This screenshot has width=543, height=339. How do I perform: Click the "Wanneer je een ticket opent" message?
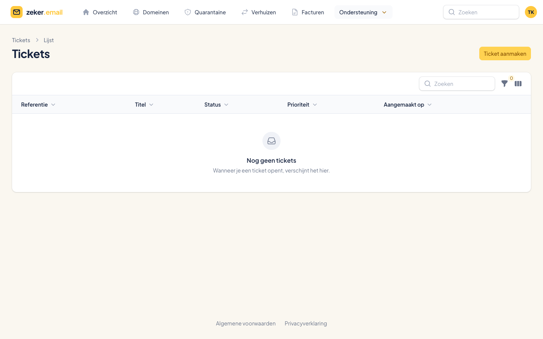coord(271,170)
